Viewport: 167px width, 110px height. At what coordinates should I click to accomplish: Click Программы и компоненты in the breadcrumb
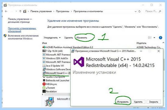[x=88, y=11]
